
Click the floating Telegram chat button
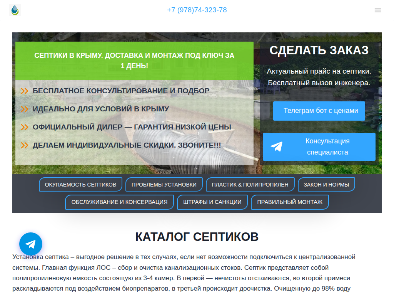pos(31,244)
